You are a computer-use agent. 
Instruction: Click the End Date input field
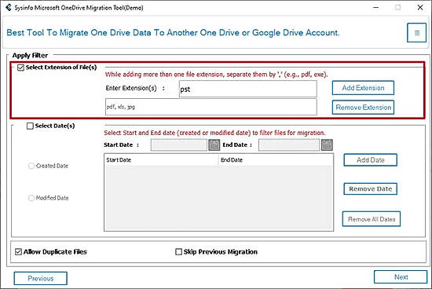pyautogui.click(x=289, y=145)
